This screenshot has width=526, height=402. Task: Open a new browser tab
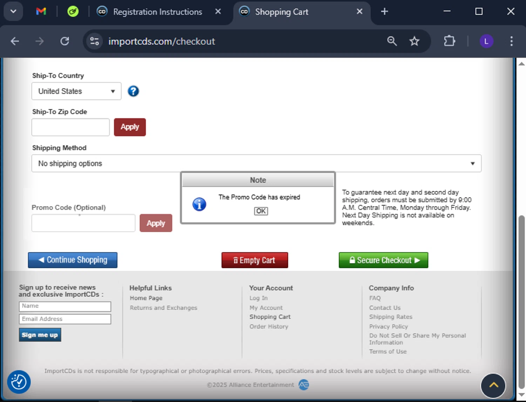(x=384, y=12)
